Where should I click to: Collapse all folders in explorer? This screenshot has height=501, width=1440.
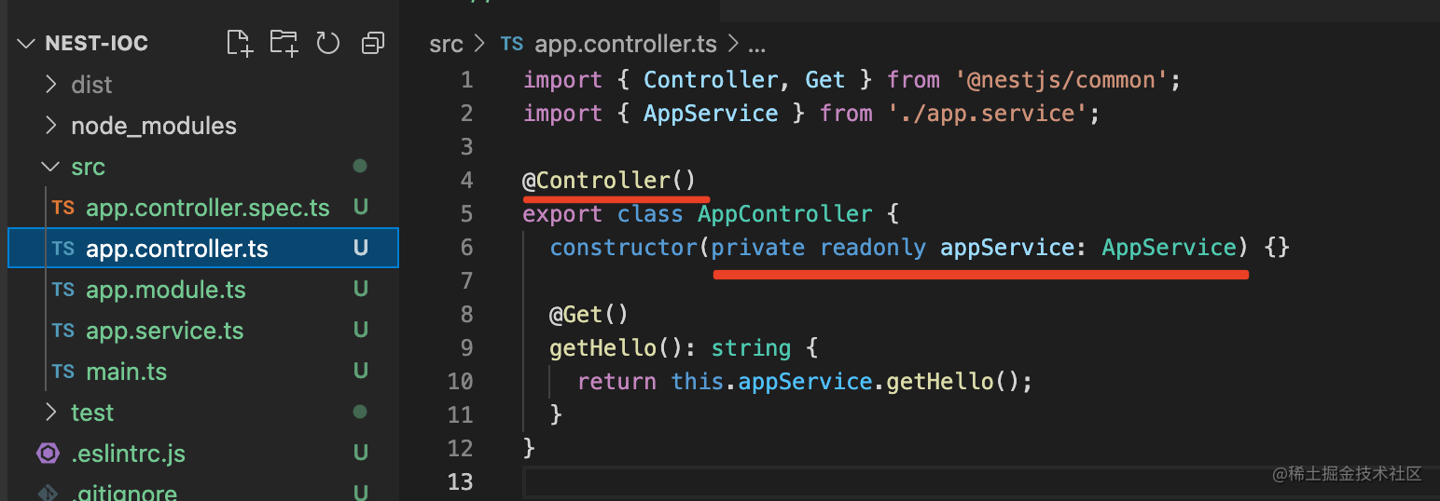[x=373, y=43]
